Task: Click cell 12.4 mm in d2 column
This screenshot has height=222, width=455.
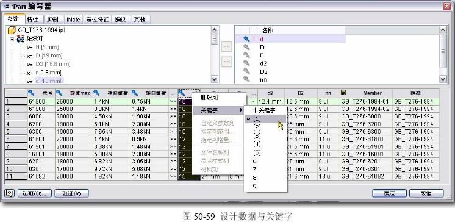Action: tap(270, 102)
